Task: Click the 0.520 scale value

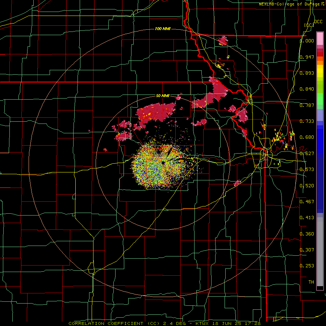Action: coord(307,186)
